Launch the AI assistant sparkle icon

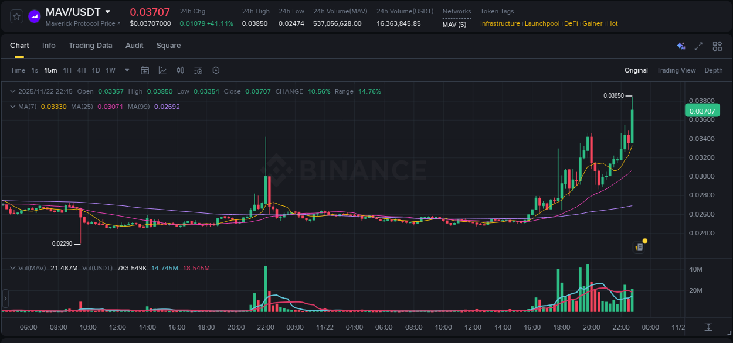pos(680,46)
